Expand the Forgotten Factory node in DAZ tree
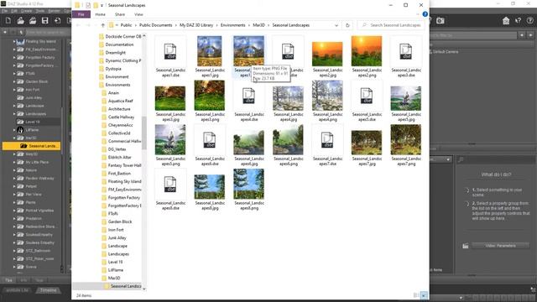 [x=14, y=58]
